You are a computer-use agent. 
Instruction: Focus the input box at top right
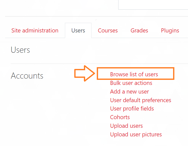[x=153, y=5]
